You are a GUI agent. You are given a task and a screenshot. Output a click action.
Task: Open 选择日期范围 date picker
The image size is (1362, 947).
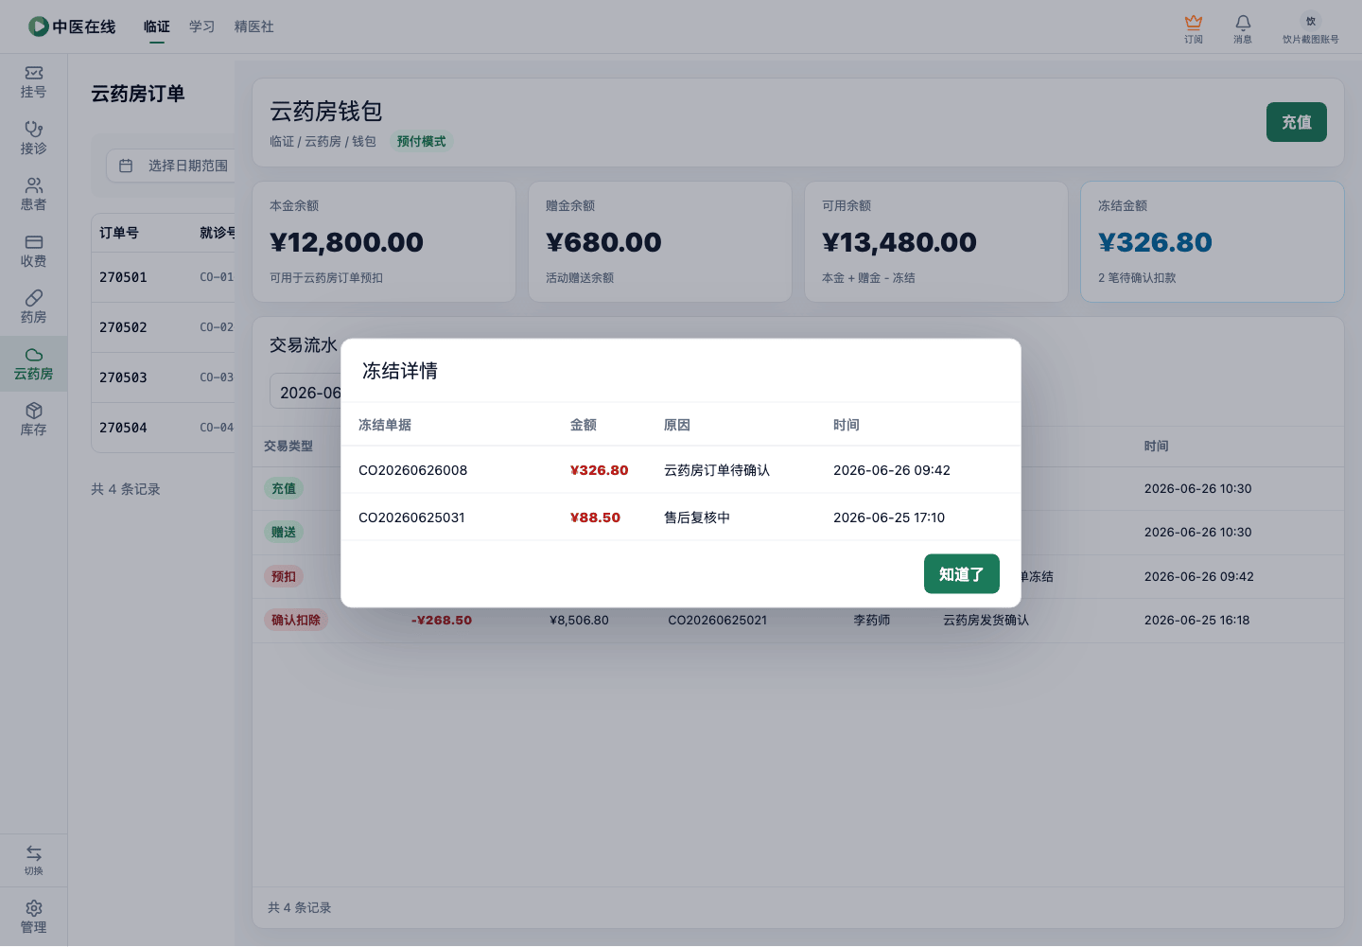170,166
